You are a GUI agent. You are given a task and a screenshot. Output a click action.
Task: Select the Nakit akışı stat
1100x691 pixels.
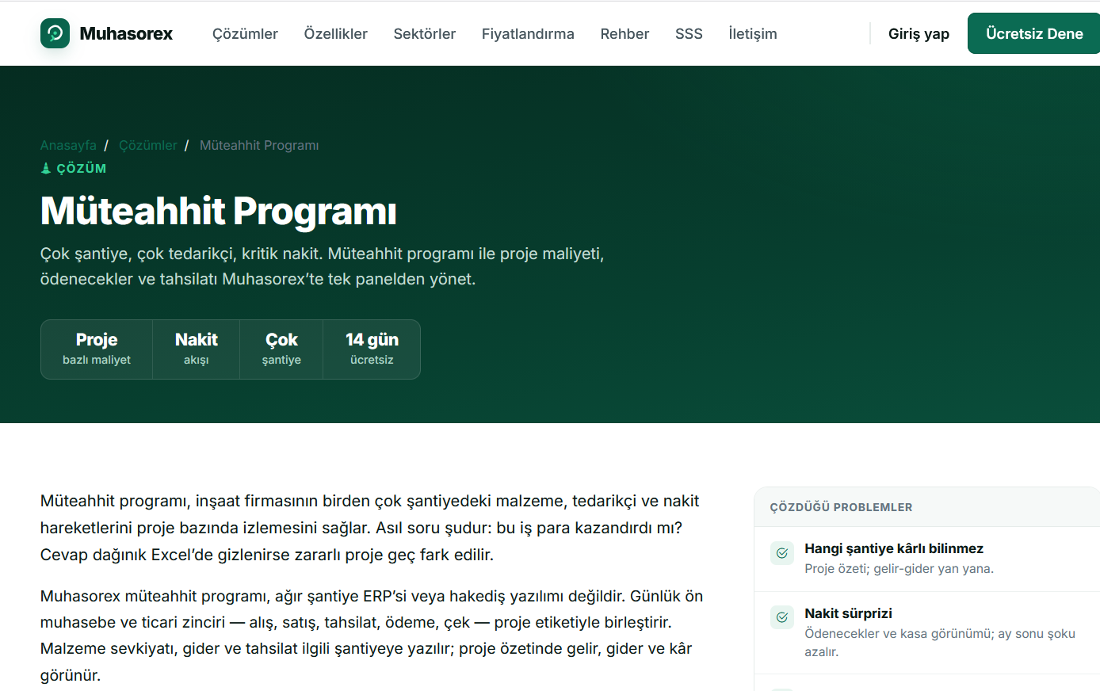(x=197, y=349)
